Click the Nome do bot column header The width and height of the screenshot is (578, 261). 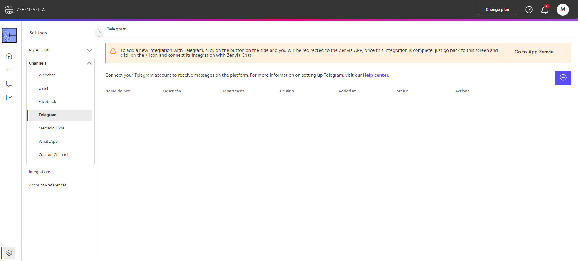click(x=118, y=91)
